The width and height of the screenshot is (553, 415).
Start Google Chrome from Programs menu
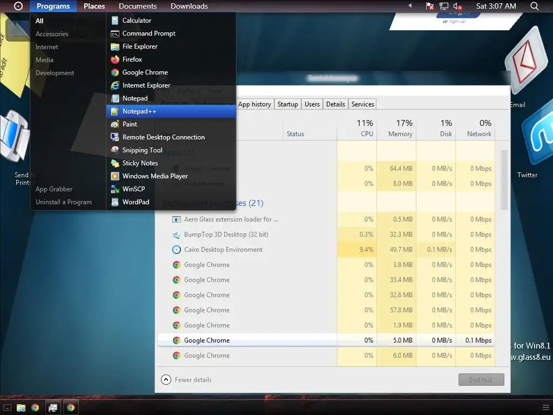tap(171, 72)
